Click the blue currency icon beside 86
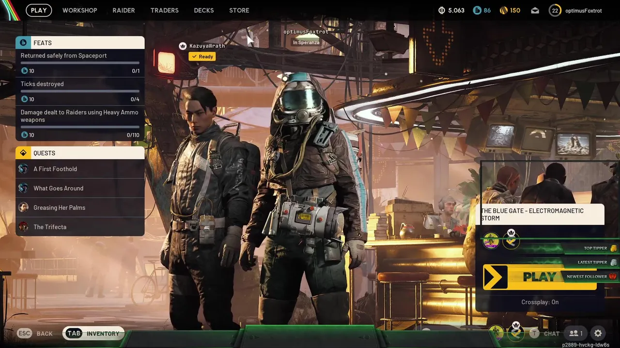Image resolution: width=620 pixels, height=348 pixels. (477, 10)
